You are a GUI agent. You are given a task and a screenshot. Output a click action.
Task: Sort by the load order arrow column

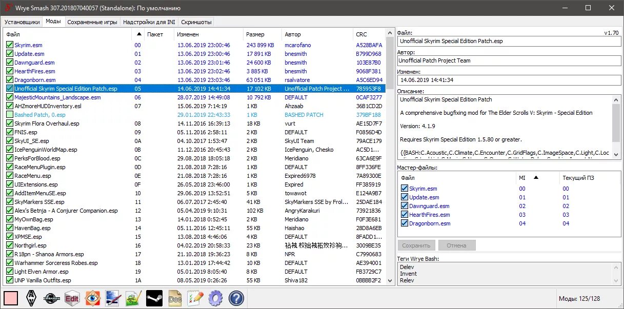(x=138, y=34)
